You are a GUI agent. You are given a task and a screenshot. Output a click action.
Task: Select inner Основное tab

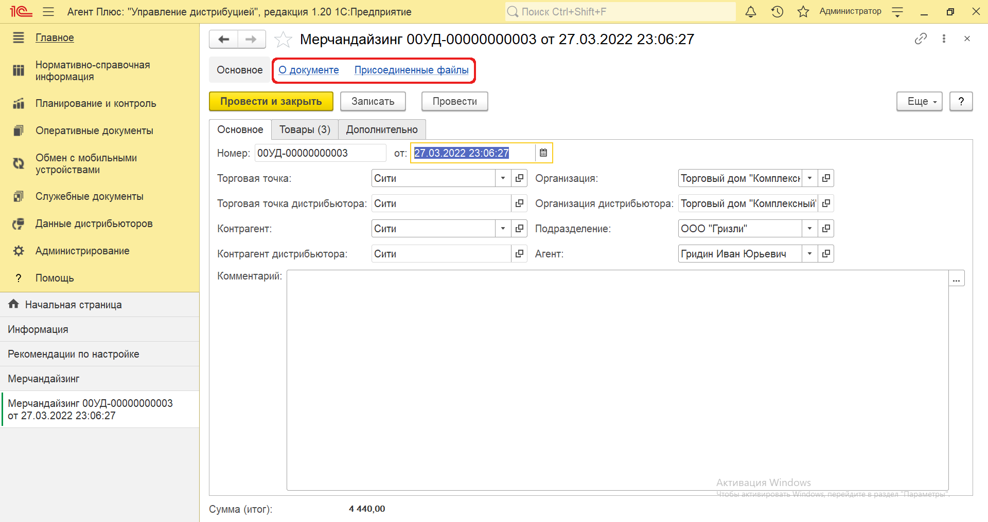pos(240,129)
